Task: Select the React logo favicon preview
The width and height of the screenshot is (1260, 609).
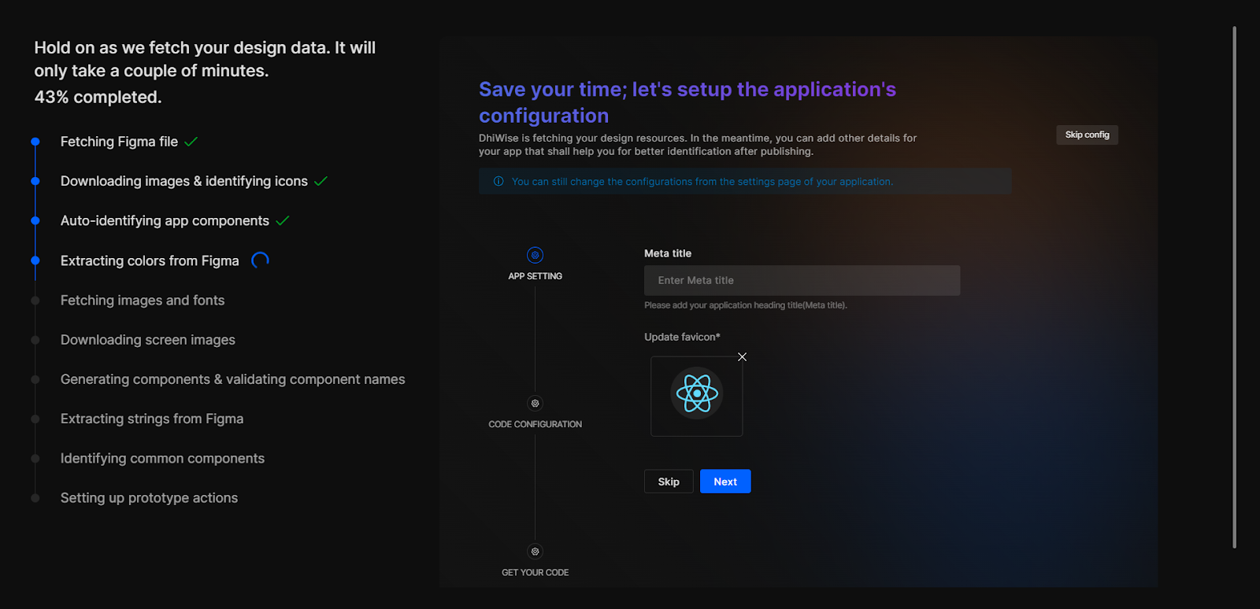Action: point(697,394)
